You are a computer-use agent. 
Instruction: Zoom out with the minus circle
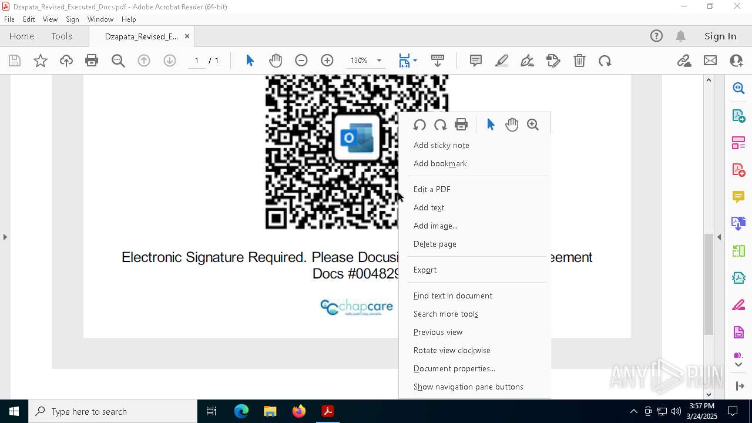[x=301, y=61]
